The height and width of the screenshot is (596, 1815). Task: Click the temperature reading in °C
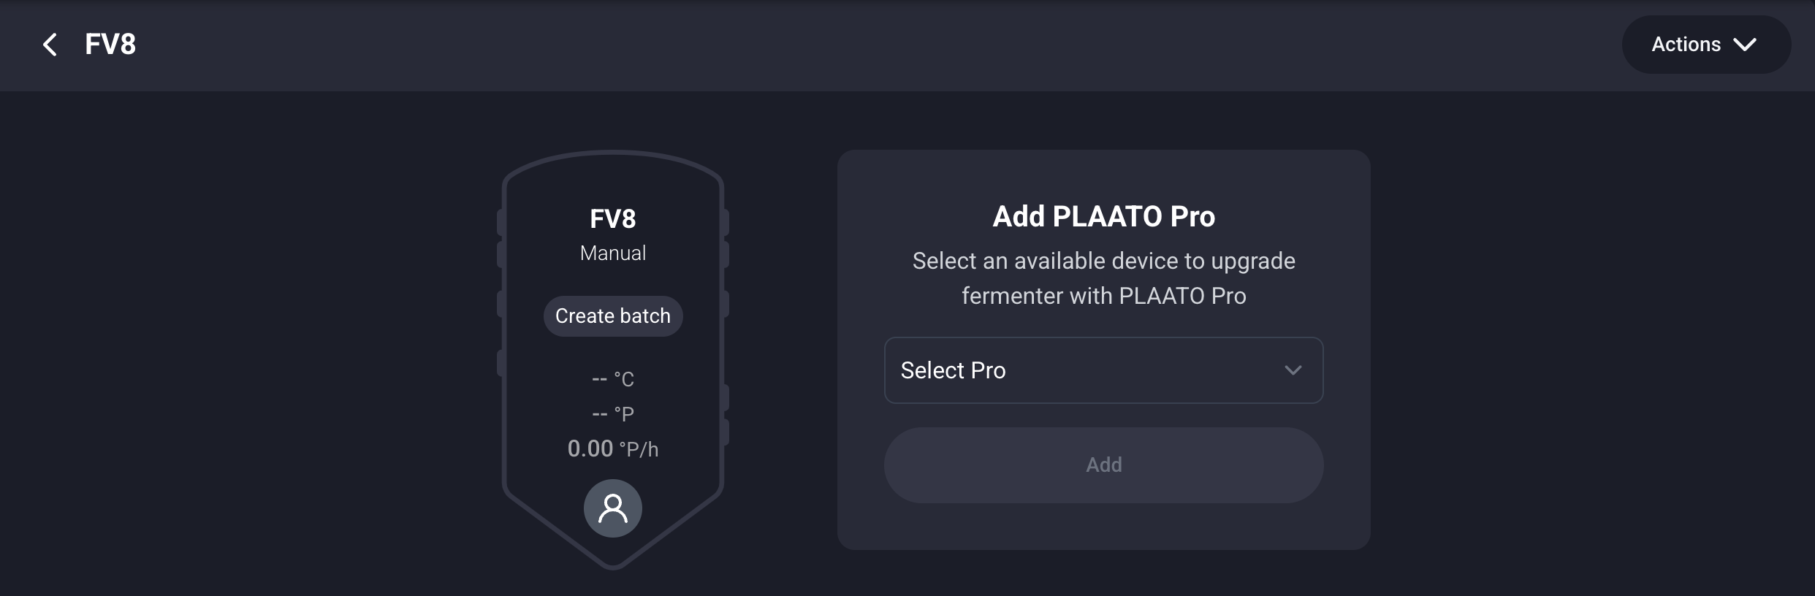[x=612, y=379]
